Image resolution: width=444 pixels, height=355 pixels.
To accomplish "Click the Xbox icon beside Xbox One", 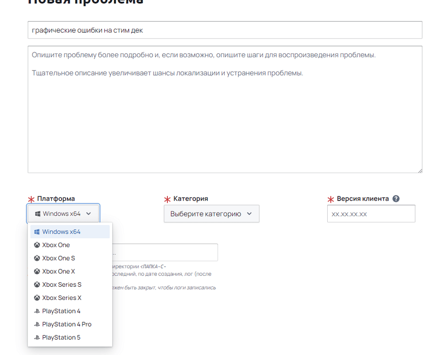I will (37, 245).
